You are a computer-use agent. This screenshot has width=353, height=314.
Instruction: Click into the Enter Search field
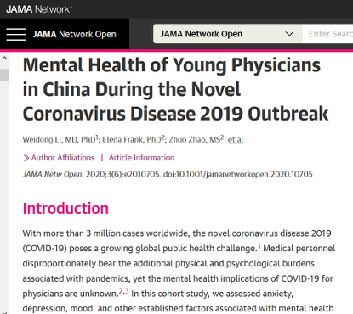click(327, 34)
